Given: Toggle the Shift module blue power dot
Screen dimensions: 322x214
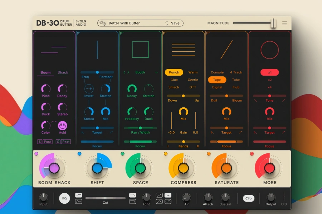Looking at the screenshot, I should pos(79,154).
